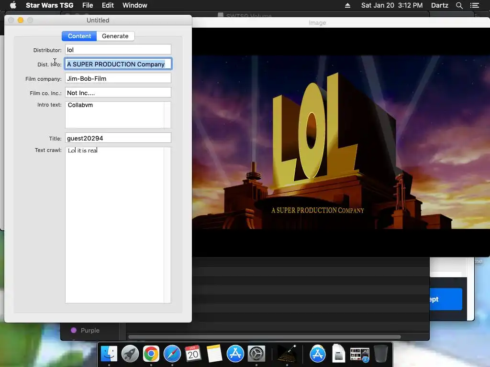Click Title field containing guest20294

(x=118, y=138)
